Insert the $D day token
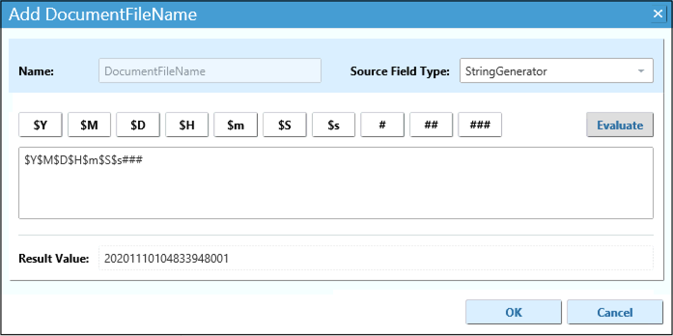 tap(138, 125)
